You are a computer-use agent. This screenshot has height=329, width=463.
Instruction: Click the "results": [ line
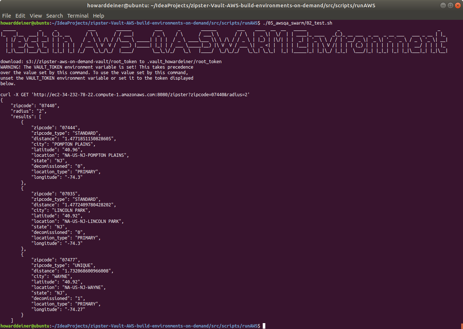[26, 117]
